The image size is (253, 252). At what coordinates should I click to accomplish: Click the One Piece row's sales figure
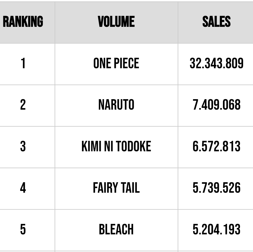tap(216, 63)
